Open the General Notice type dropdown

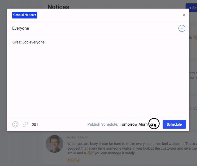[25, 15]
